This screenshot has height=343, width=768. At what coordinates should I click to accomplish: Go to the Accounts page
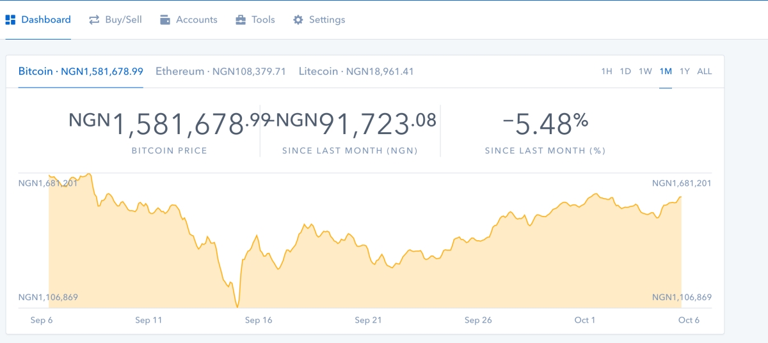(188, 20)
